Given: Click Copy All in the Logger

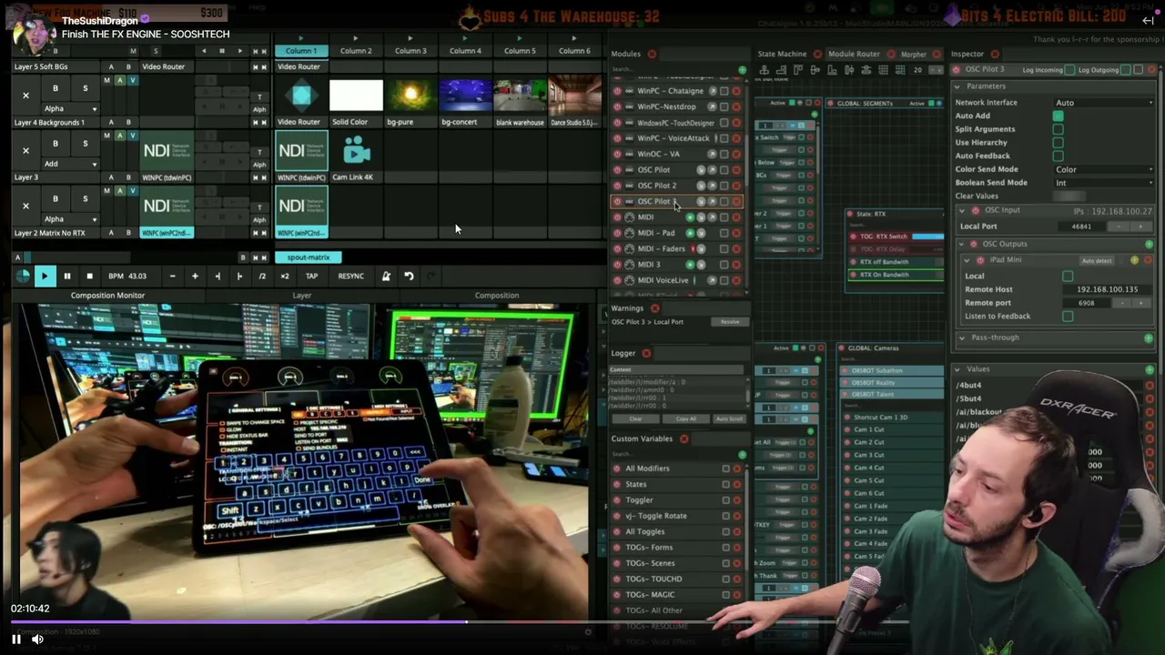Looking at the screenshot, I should [686, 418].
